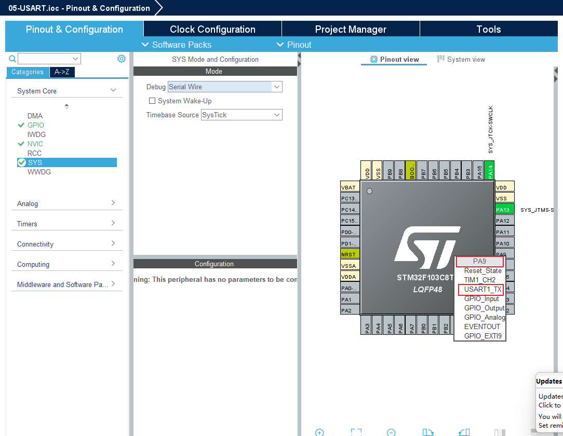Image resolution: width=563 pixels, height=436 pixels.
Task: Select RCC in System Core list
Action: tap(34, 153)
